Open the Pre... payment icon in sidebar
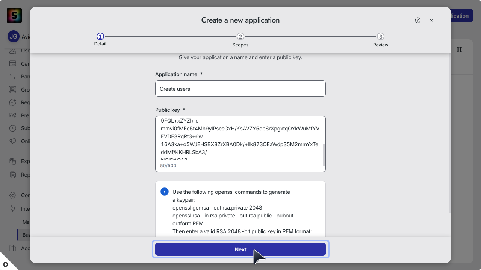This screenshot has height=270, width=481. click(13, 115)
